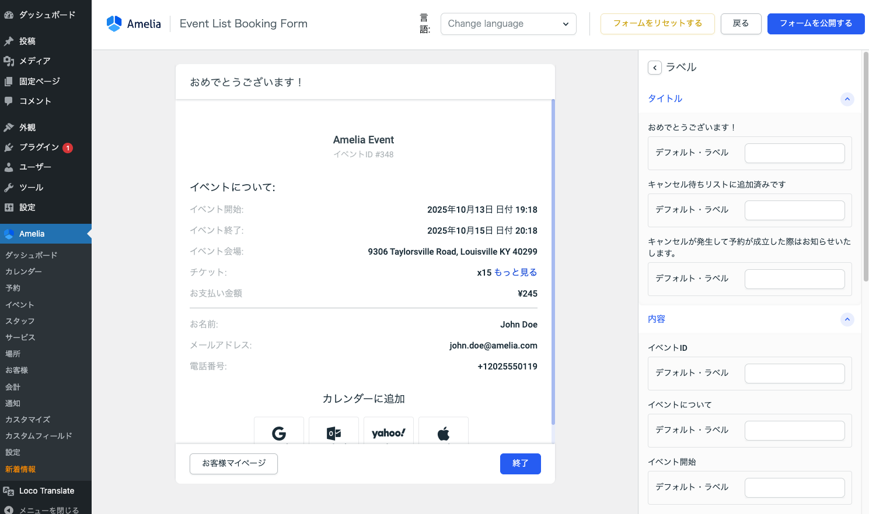Click the 終了 button

point(520,464)
